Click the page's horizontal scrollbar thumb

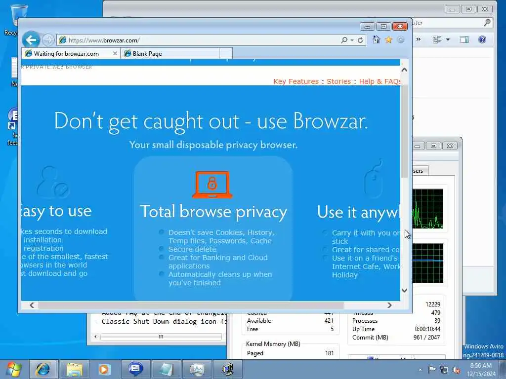191,305
